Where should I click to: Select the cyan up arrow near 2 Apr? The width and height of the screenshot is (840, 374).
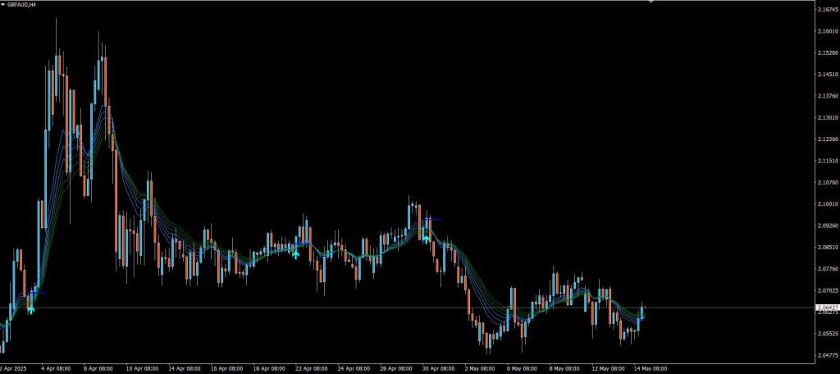point(30,308)
